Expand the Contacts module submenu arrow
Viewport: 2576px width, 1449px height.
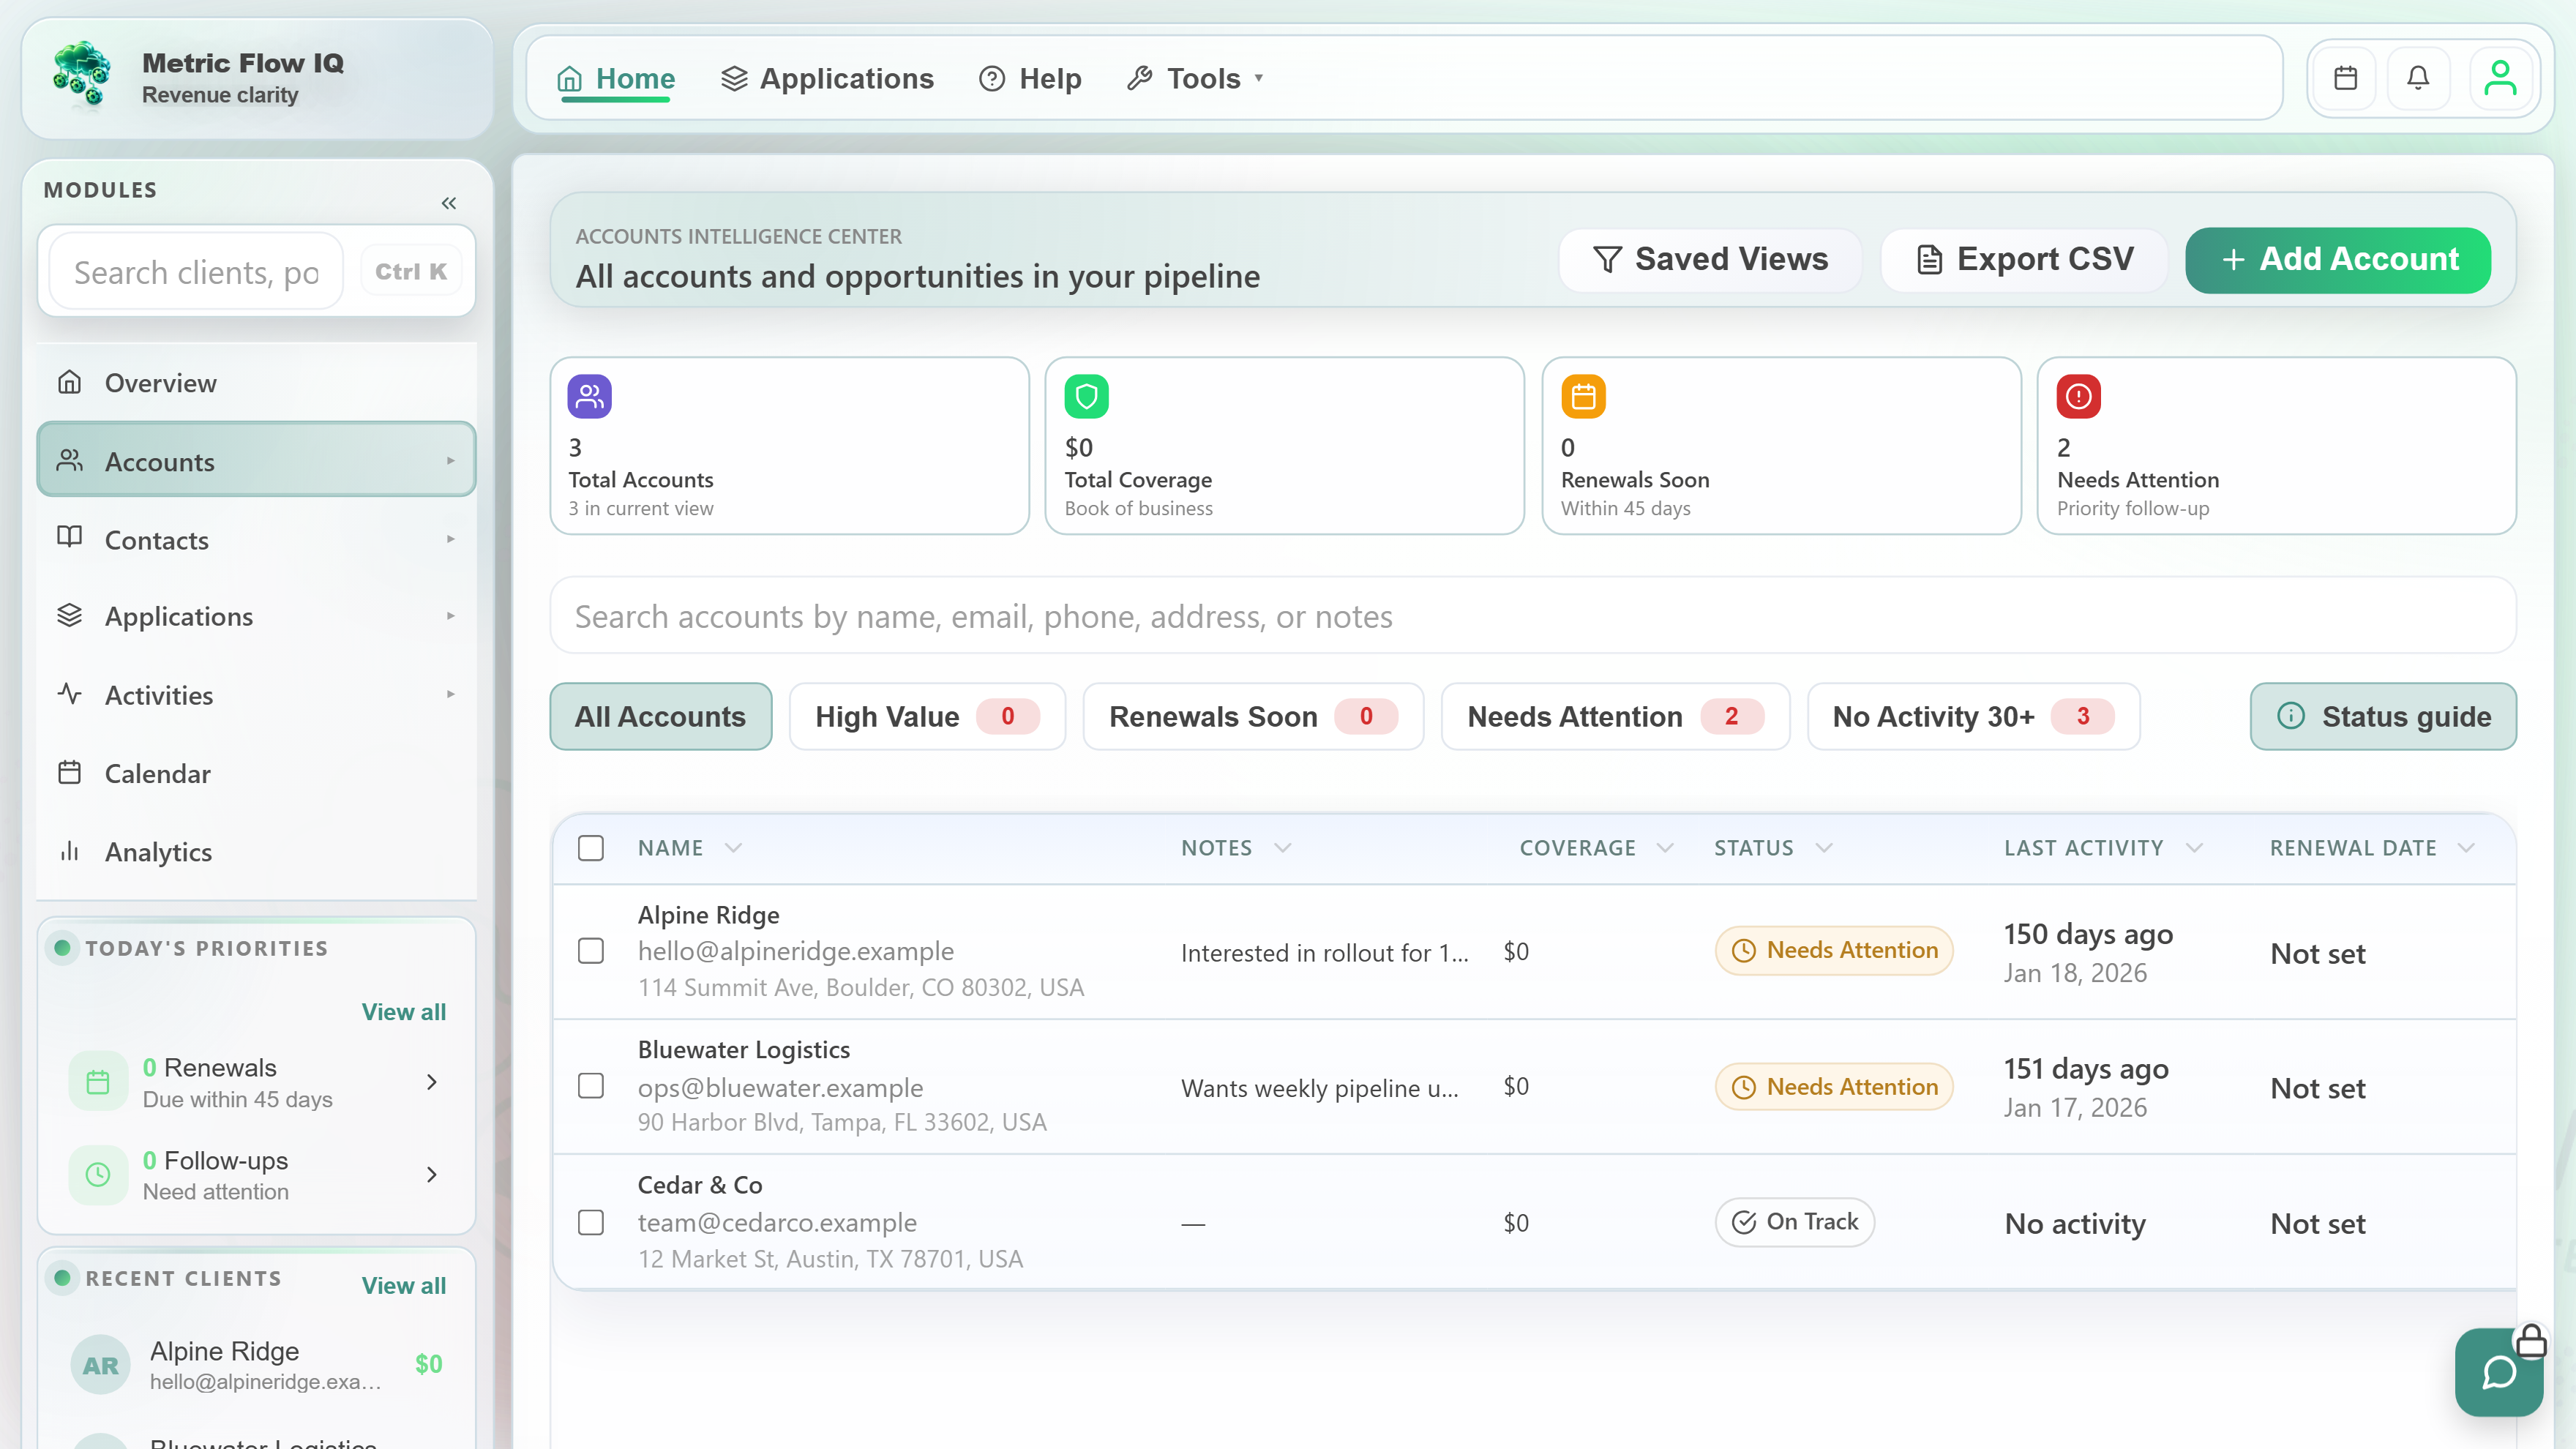click(x=451, y=539)
